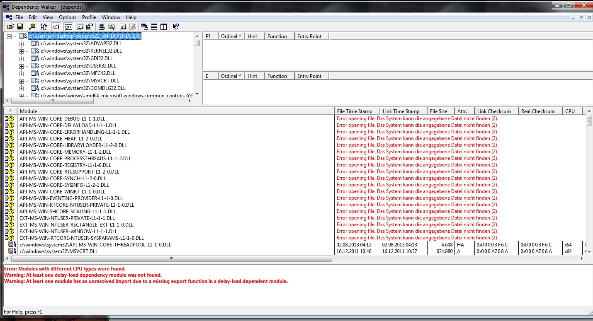Expand the ADVAPI32.DLL tree node
Image resolution: width=593 pixels, height=321 pixels.
(22, 44)
